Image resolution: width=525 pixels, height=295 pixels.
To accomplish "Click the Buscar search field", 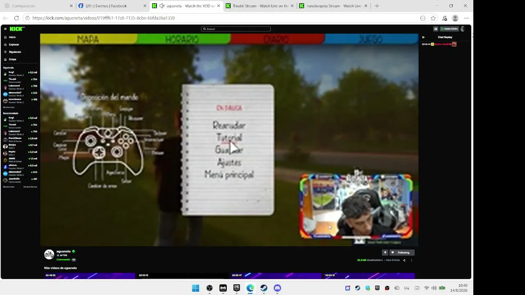I will (x=236, y=29).
